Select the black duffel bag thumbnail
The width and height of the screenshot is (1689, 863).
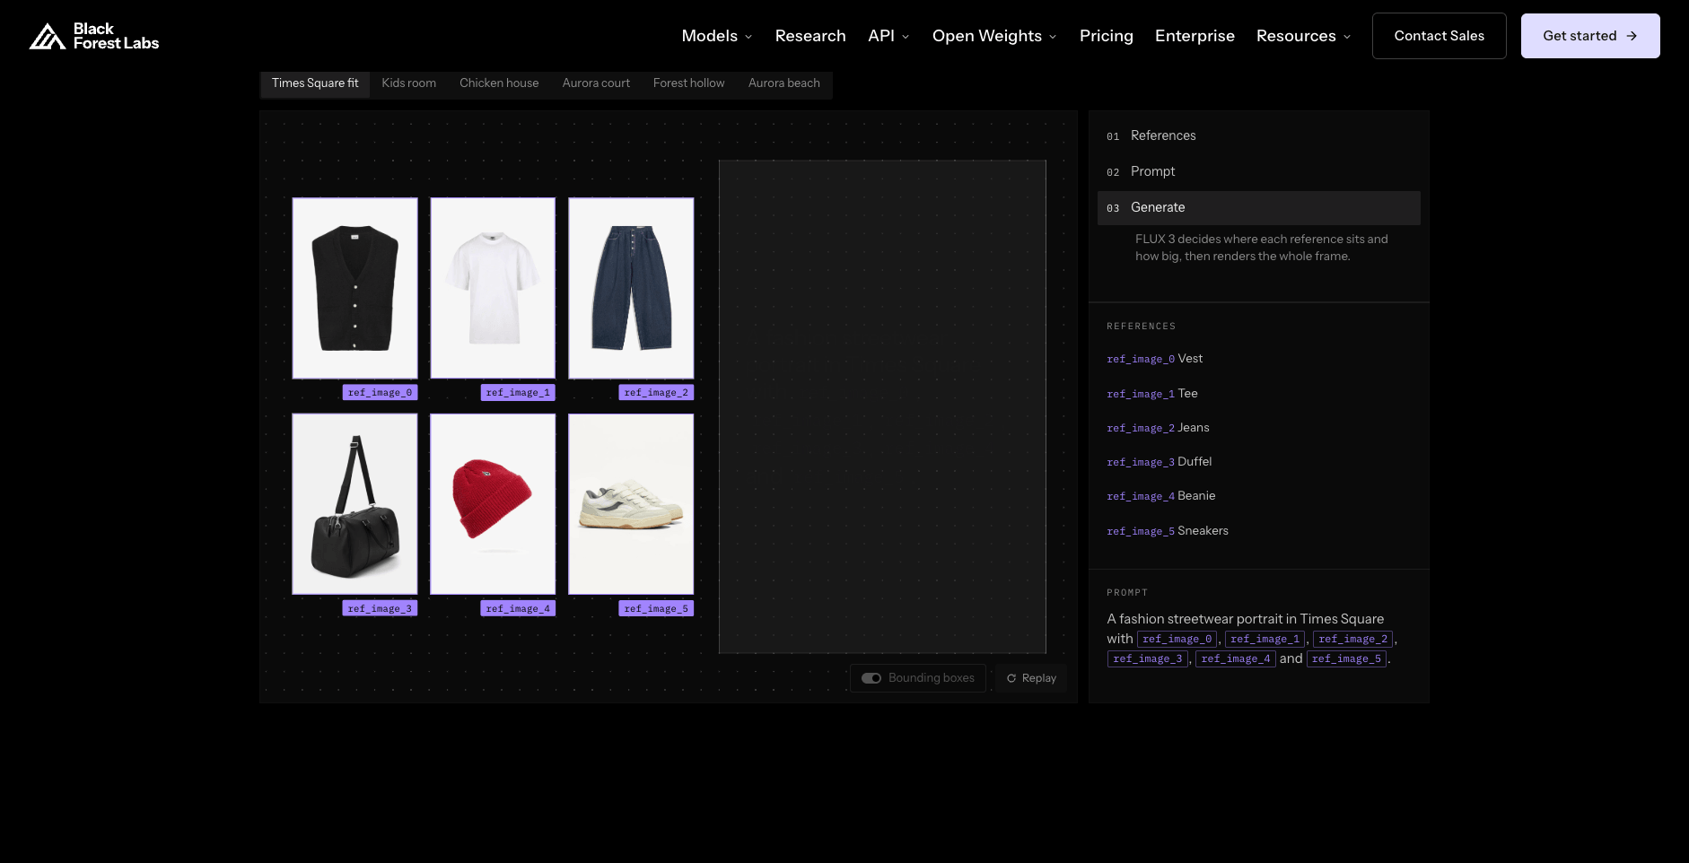click(354, 504)
